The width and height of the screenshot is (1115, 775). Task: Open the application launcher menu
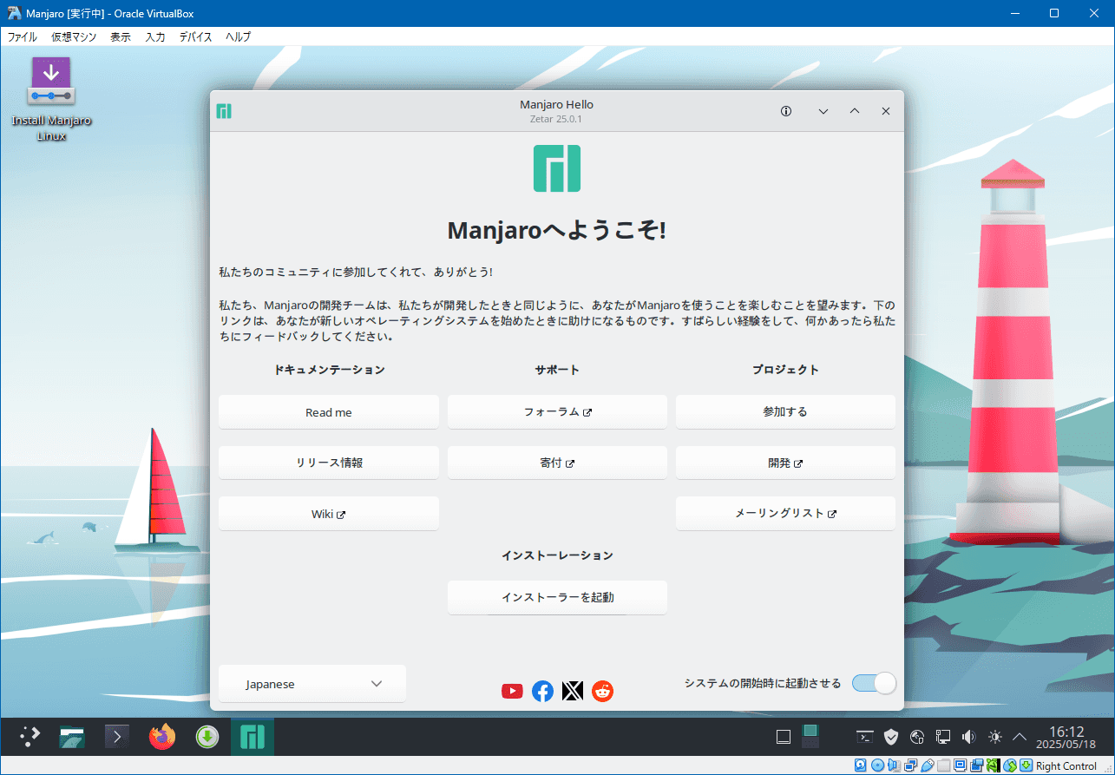30,737
